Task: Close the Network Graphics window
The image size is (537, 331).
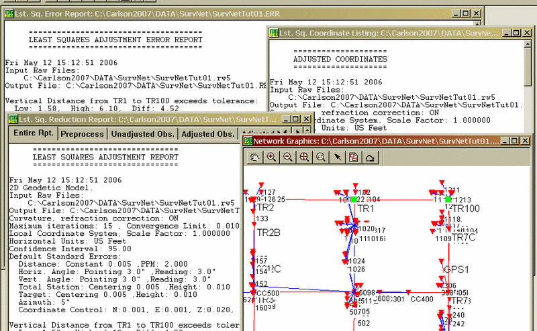Action: 525,141
